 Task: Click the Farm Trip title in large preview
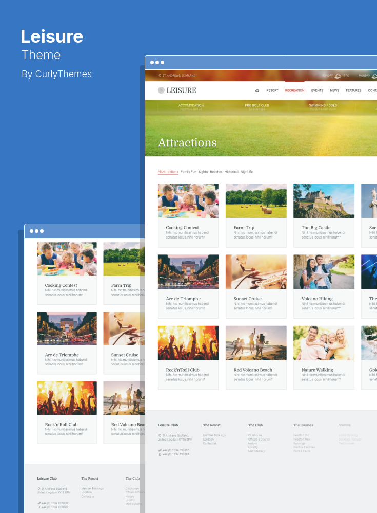244,227
